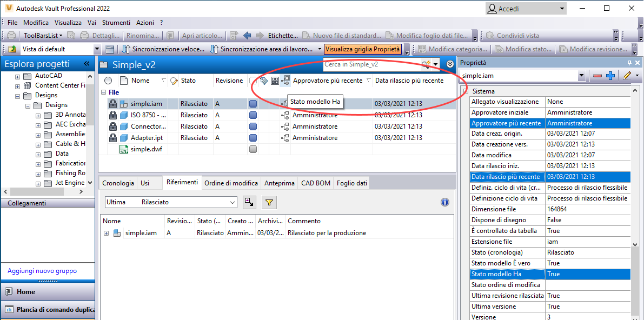The height and width of the screenshot is (320, 644).
Task: Expand the AutoCAD folder tree node
Action: click(18, 76)
